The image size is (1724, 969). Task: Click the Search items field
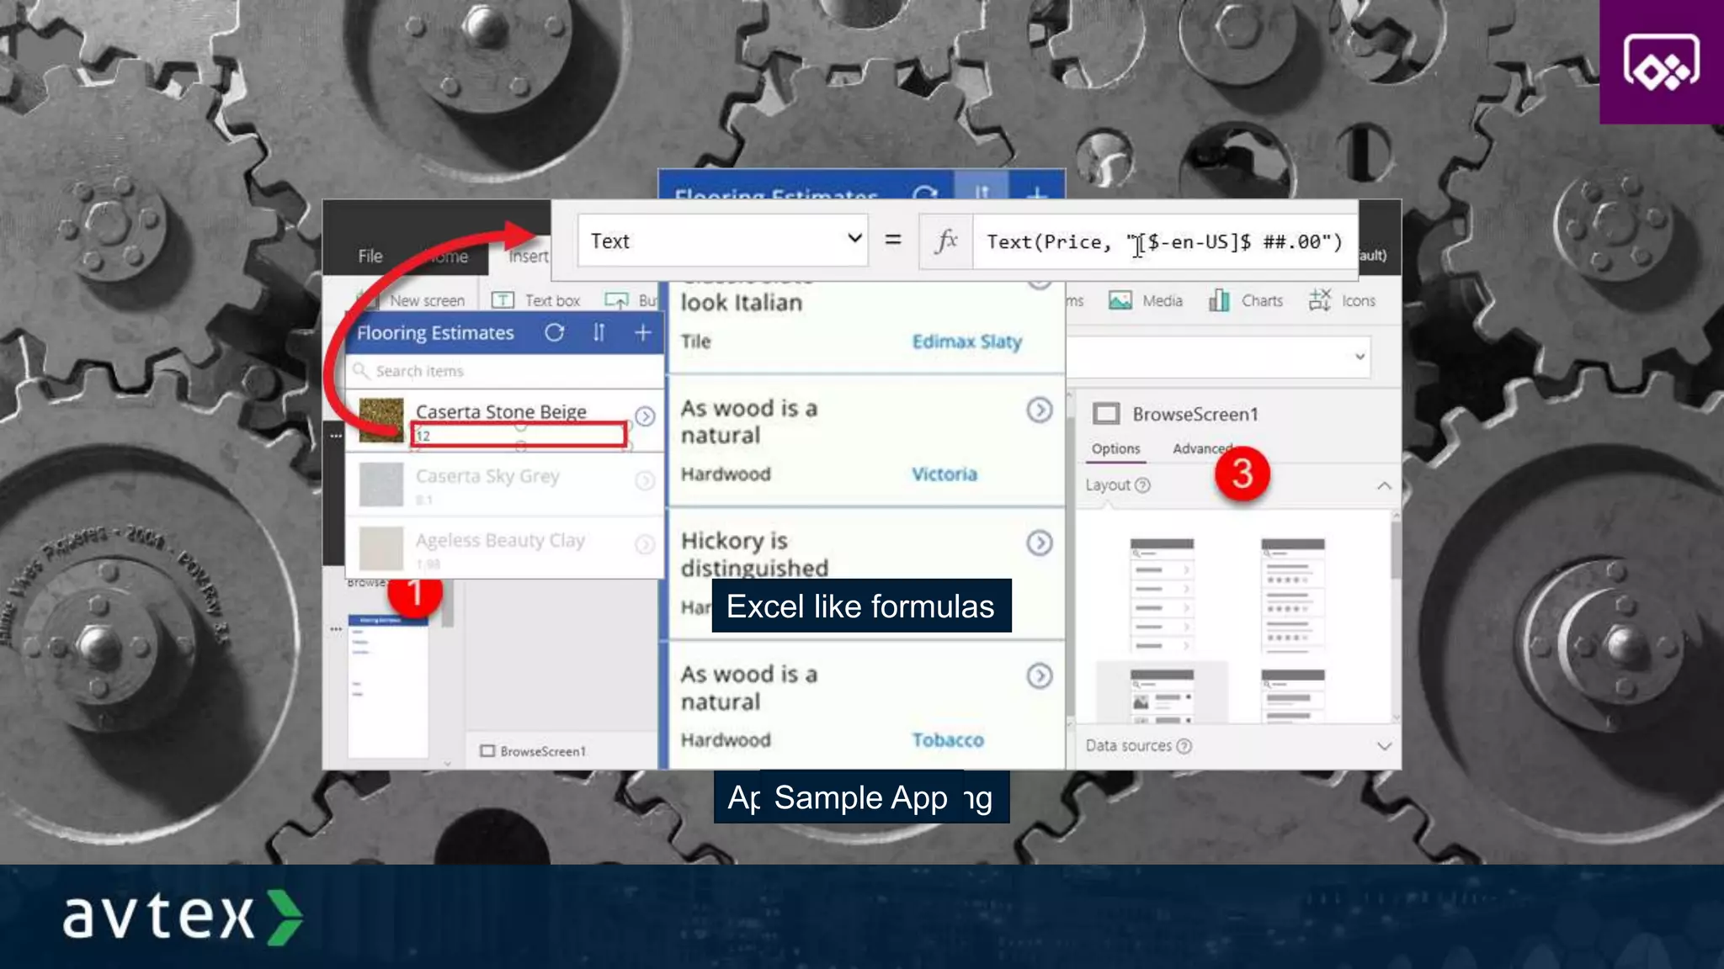tap(504, 371)
